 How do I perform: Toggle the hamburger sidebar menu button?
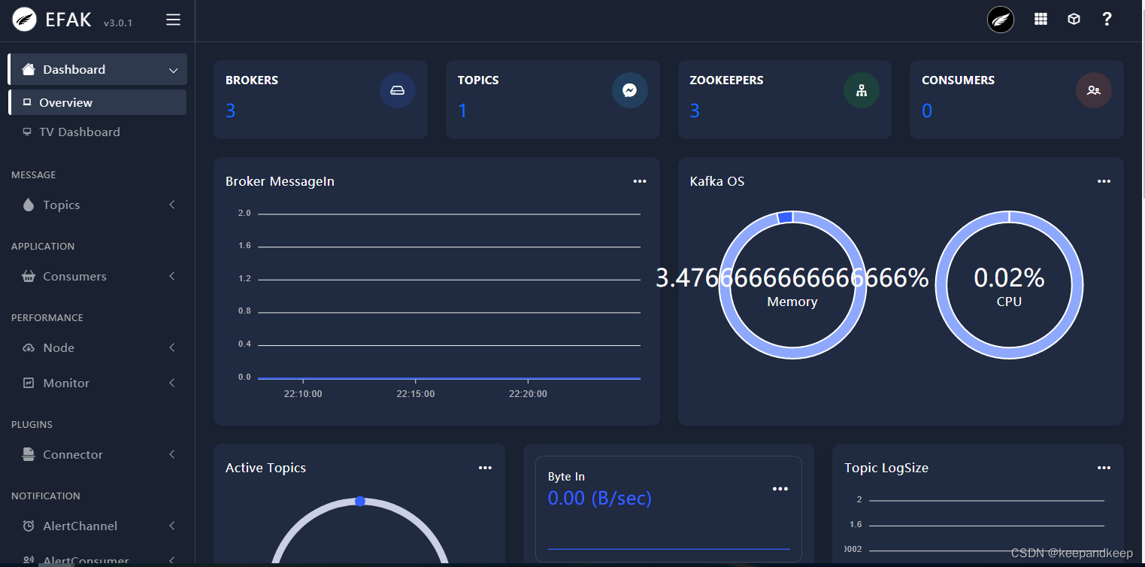point(173,20)
